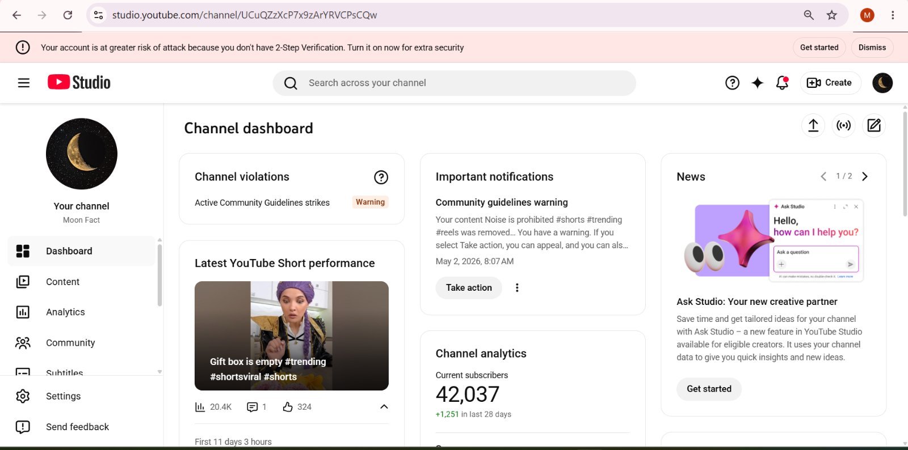Click the browser zoom magnifier icon
This screenshot has width=908, height=450.
tap(809, 15)
